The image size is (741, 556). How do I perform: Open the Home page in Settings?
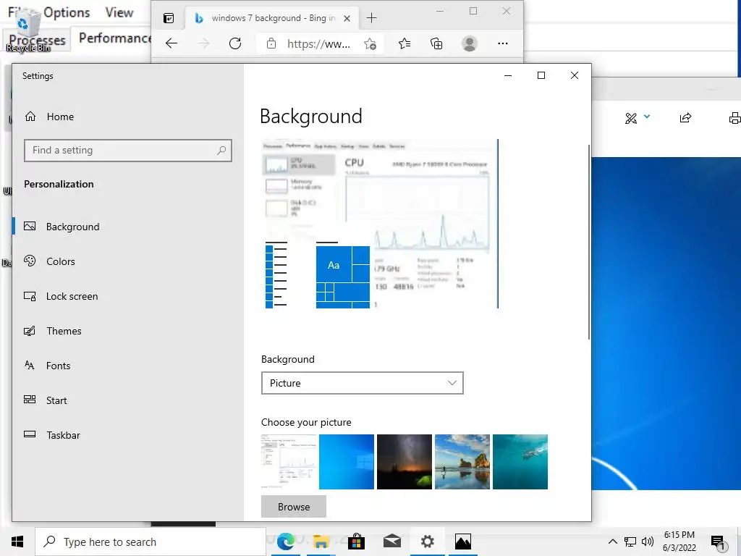[50, 117]
